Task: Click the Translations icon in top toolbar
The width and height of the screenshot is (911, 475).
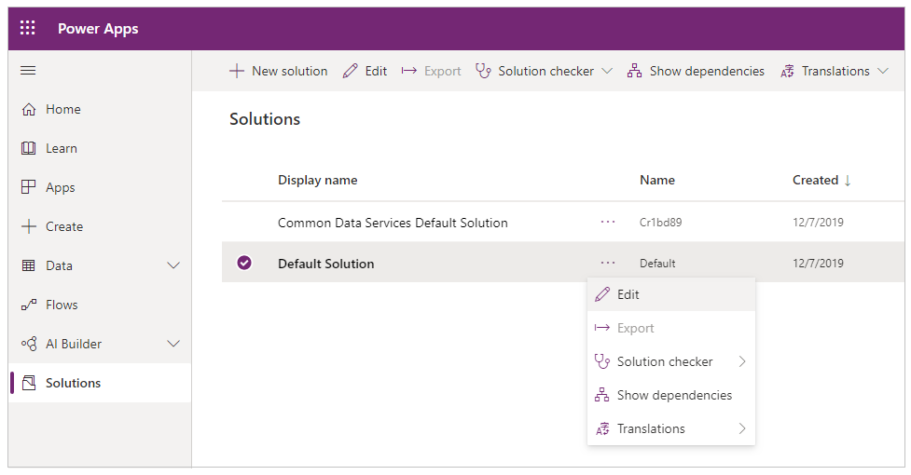Action: point(787,72)
